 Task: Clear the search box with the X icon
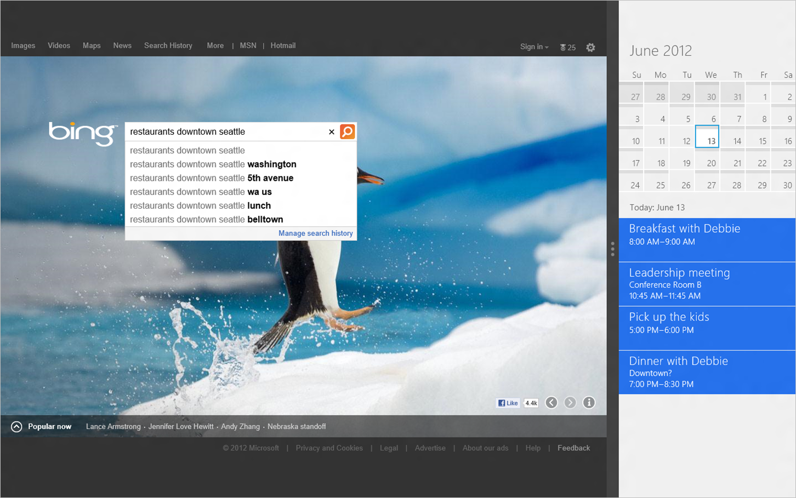click(x=332, y=132)
